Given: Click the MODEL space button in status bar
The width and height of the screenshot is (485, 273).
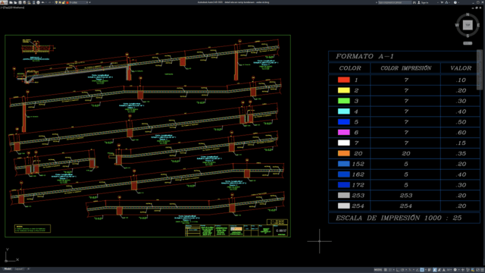Looking at the screenshot, I should pyautogui.click(x=378, y=270).
